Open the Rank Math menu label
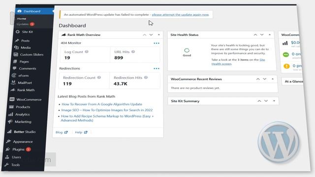The image size is (315, 177). [x=26, y=90]
